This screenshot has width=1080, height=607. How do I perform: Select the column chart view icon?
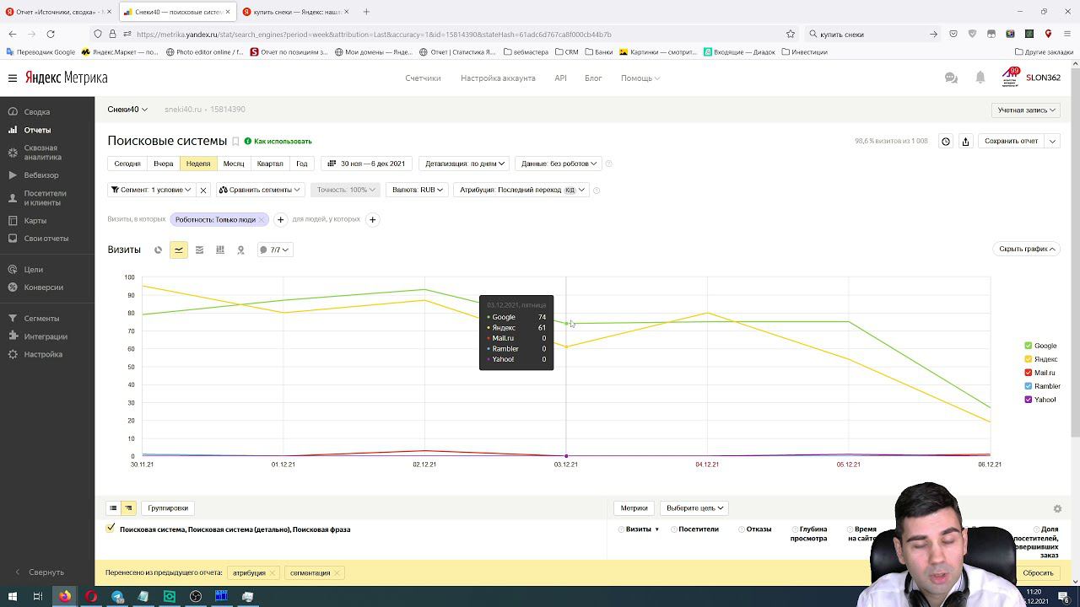pos(220,250)
